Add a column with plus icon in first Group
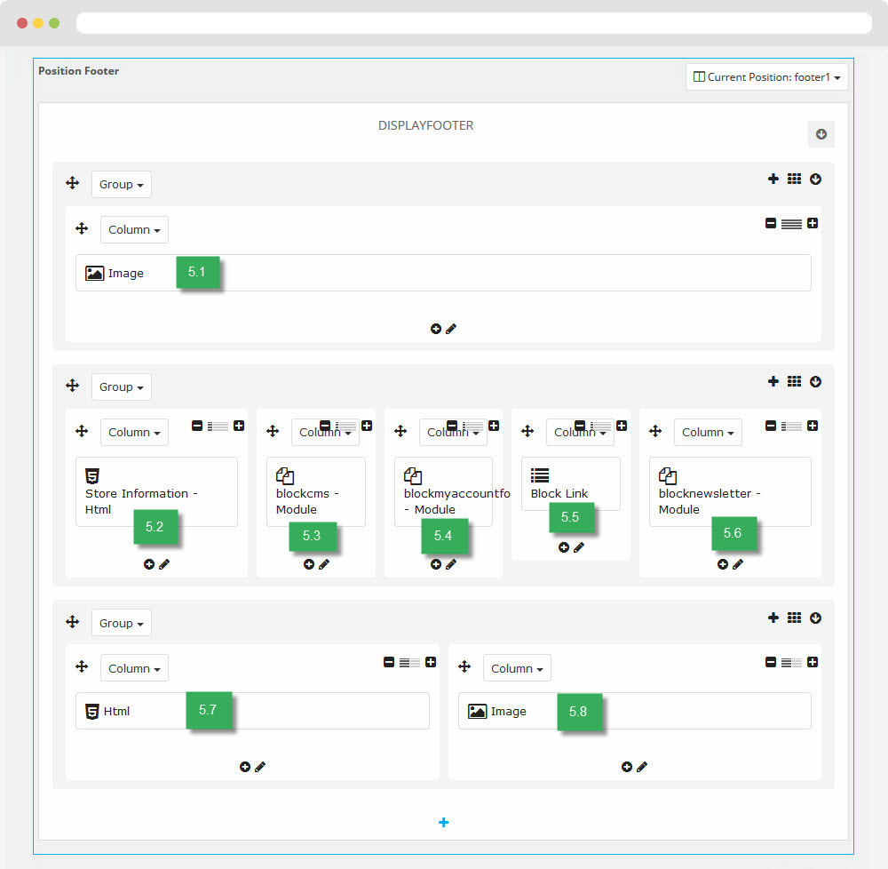 (773, 179)
